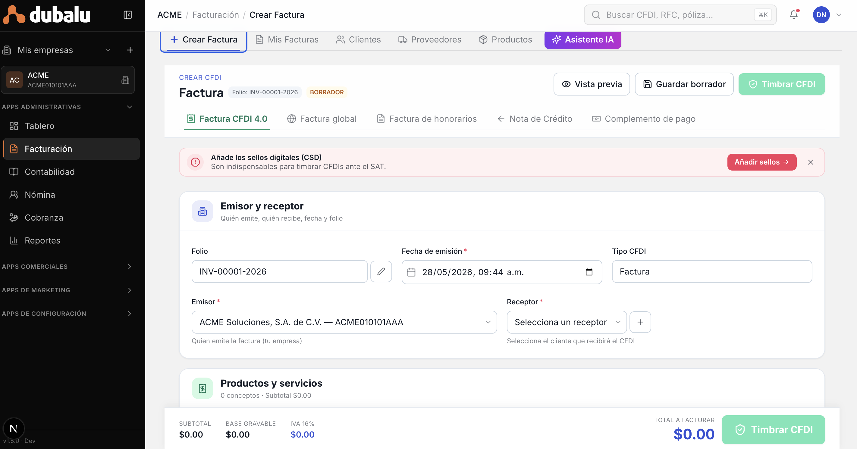Click Guardar borrador button
This screenshot has width=857, height=449.
pos(684,84)
